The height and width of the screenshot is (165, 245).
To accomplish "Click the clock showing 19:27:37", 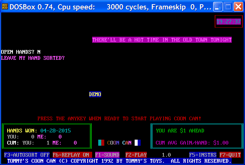I will click(229, 22).
